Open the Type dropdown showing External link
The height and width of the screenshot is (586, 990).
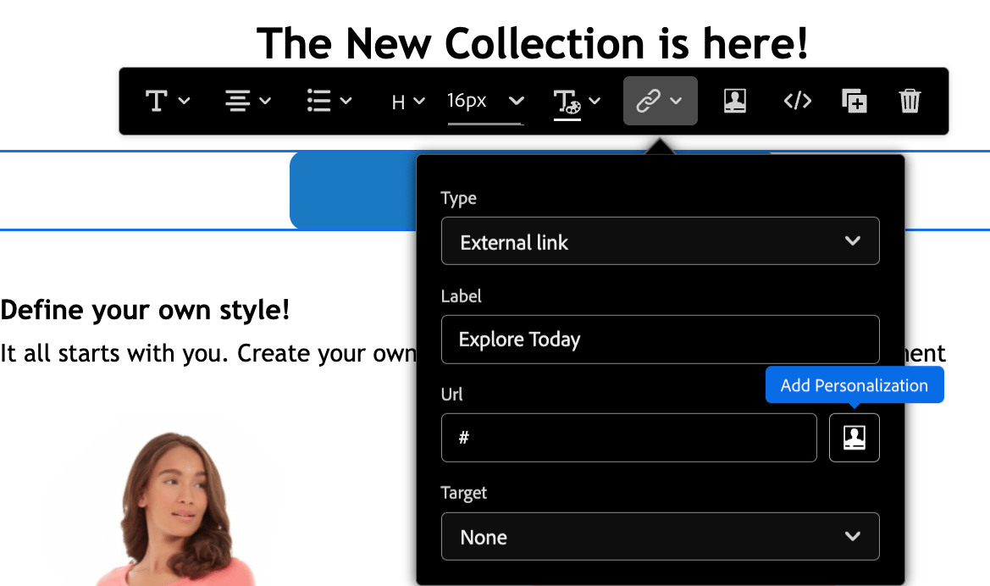(x=660, y=241)
